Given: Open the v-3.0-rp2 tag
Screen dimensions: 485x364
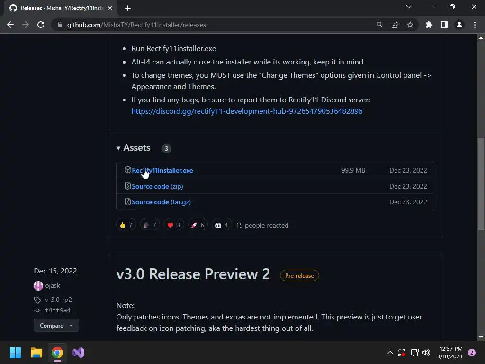Looking at the screenshot, I should 58,300.
